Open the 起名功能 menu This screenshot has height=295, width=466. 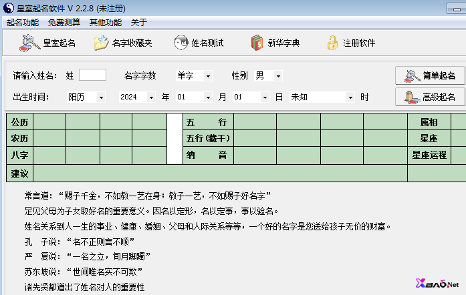tap(23, 22)
